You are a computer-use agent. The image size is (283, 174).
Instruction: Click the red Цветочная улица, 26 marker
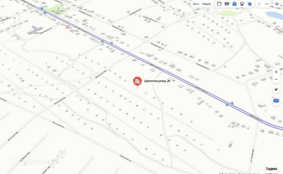tap(137, 81)
